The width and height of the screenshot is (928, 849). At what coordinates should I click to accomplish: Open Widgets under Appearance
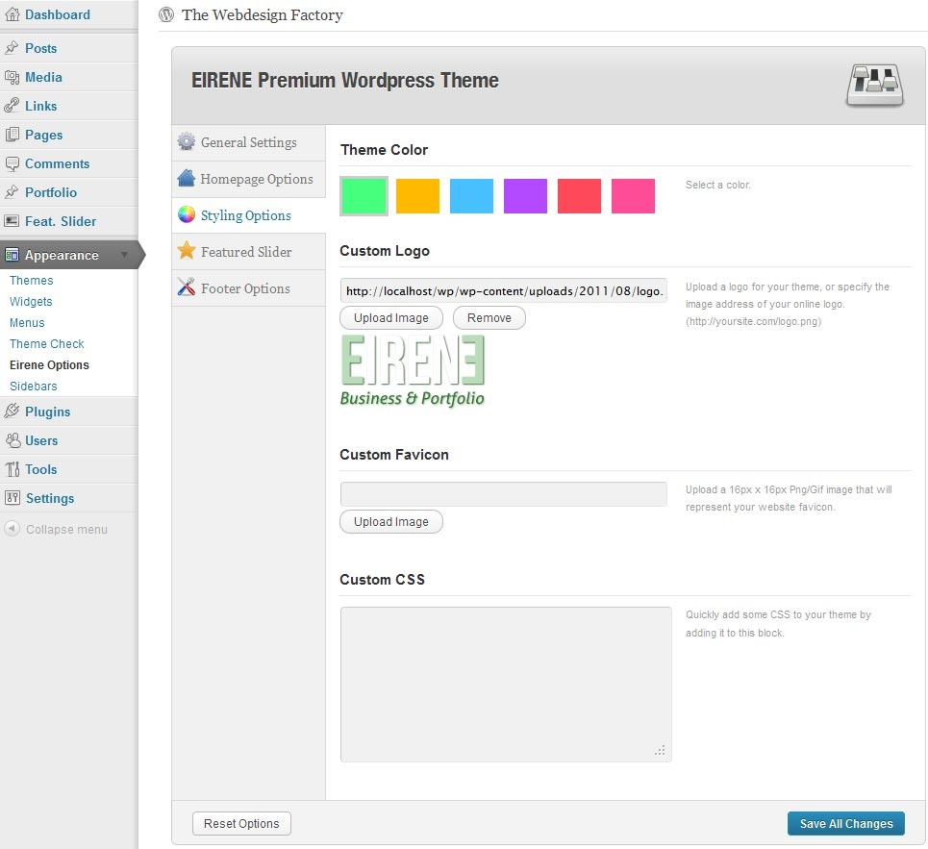[31, 302]
